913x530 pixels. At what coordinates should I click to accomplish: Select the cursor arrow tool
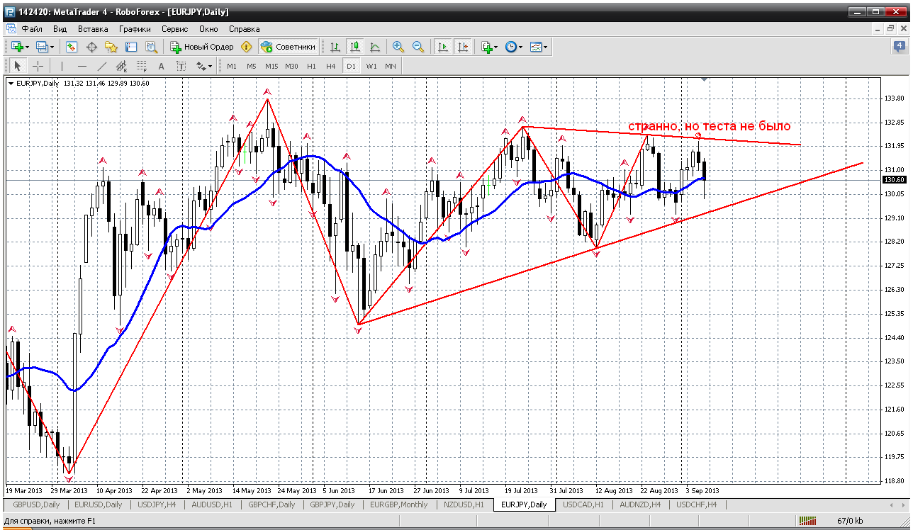[x=18, y=66]
